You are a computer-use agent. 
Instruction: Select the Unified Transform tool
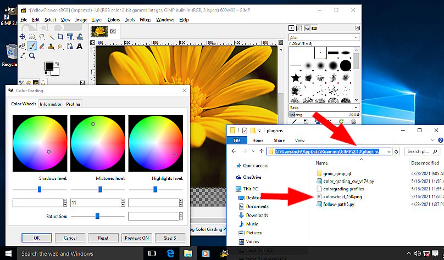(70, 37)
